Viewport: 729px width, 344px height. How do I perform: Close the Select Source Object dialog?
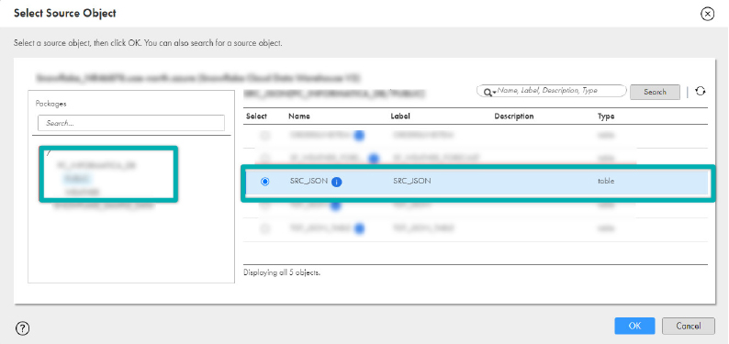707,14
